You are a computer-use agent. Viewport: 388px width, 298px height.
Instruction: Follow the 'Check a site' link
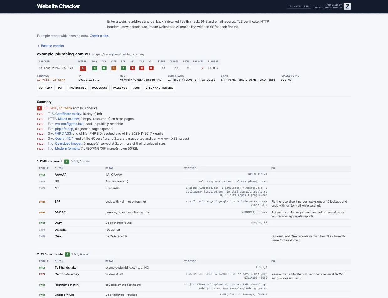pos(99,36)
